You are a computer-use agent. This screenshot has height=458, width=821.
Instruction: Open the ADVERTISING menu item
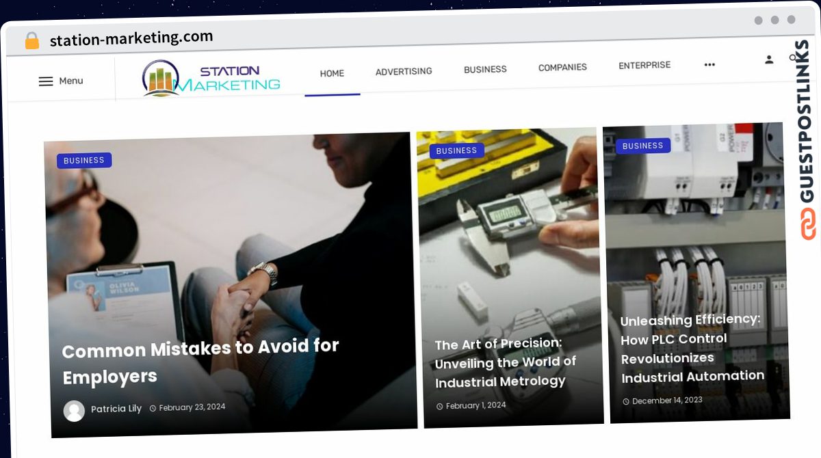(x=404, y=71)
